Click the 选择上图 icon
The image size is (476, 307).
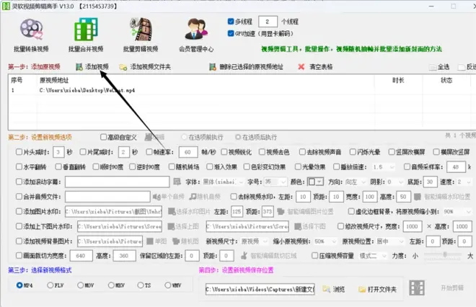coord(171,226)
